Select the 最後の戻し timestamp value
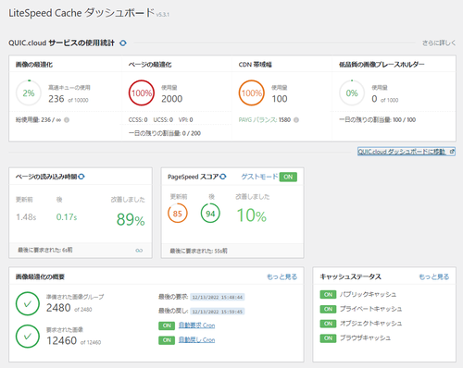The height and width of the screenshot is (368, 463). pos(218,312)
